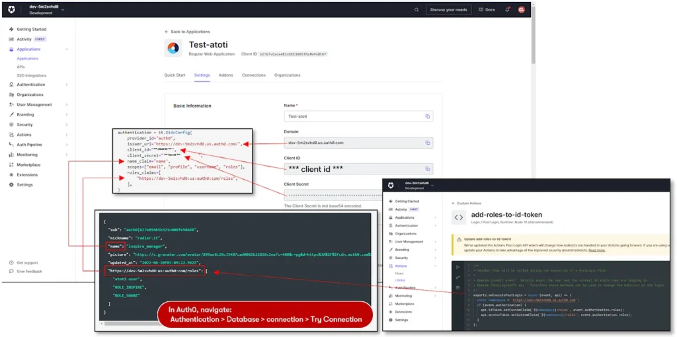Viewport: 677px width, 337px height.
Task: Go Back to Applications
Action: [x=187, y=32]
